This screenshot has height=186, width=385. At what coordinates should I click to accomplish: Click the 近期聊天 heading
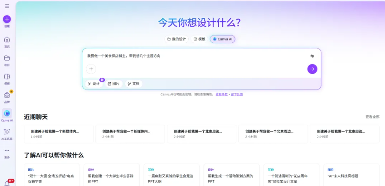[36, 117]
